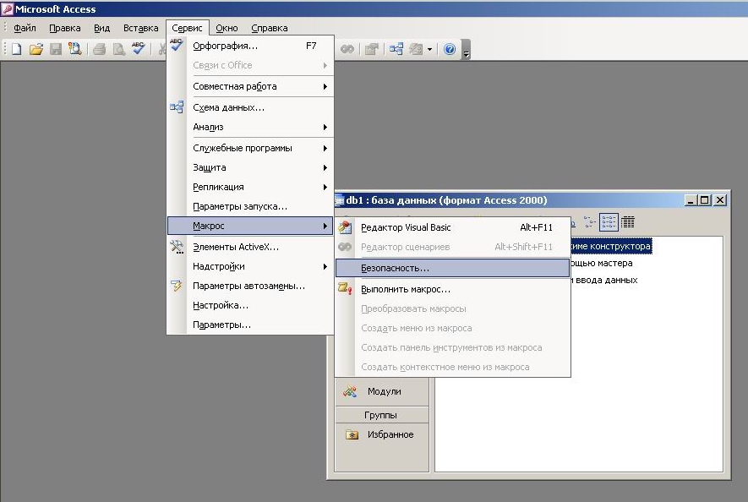Select the row ending in "ввода данных"
The width and height of the screenshot is (748, 502).
coord(604,280)
